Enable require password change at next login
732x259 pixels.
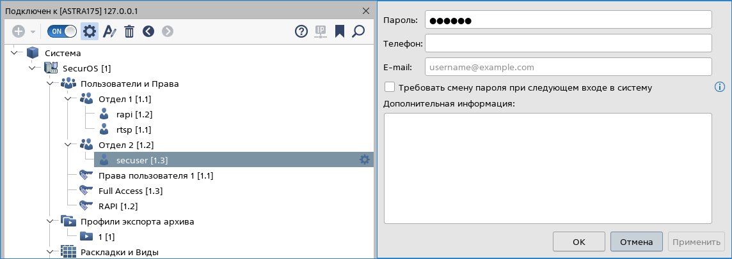[389, 87]
